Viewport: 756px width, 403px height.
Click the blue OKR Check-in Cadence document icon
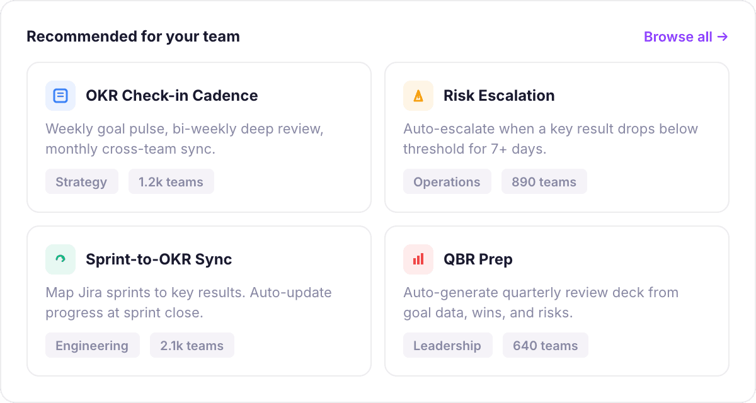click(x=60, y=96)
